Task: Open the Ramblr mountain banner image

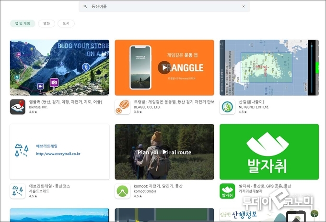Action: (x=59, y=67)
